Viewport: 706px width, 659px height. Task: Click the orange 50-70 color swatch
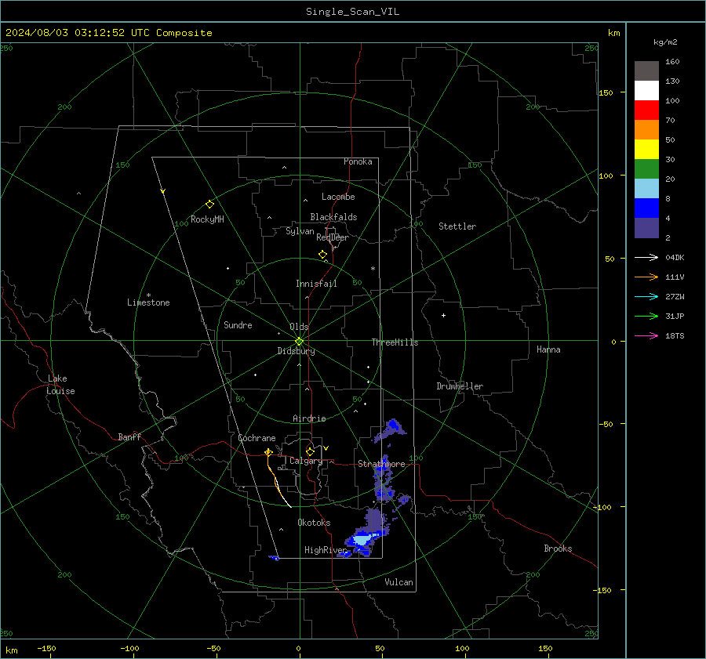(x=646, y=130)
